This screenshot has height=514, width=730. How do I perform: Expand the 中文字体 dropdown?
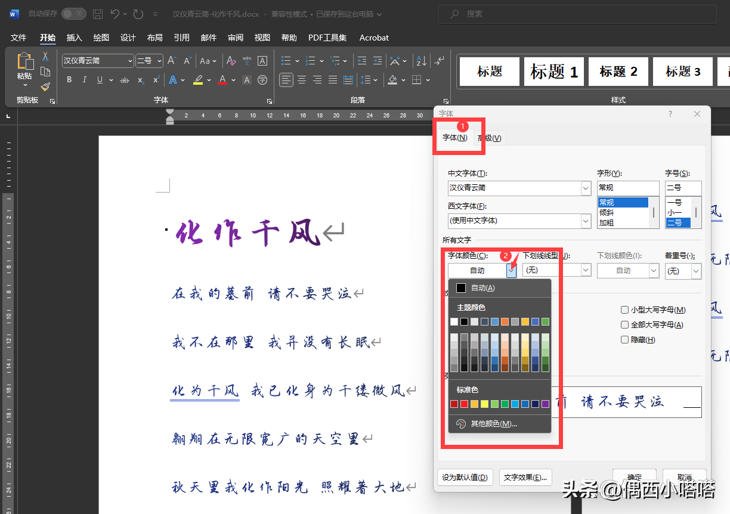tap(586, 188)
